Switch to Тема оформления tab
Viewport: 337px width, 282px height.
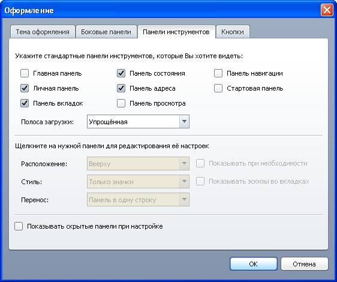coord(43,32)
